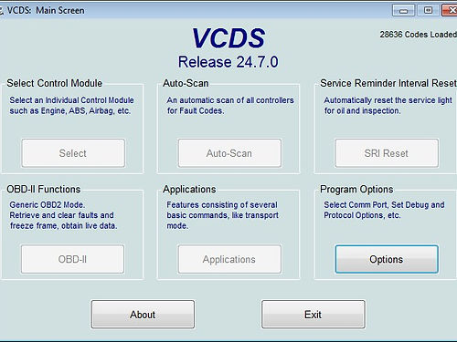
Task: Click 'Service Reminder Interval Reset' heading
Action: [x=388, y=83]
